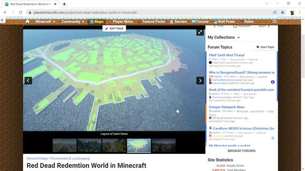Viewport: 305px width, 171px height.
Task: Click the cloud icon in the navigation bar
Action: click(x=274, y=21)
